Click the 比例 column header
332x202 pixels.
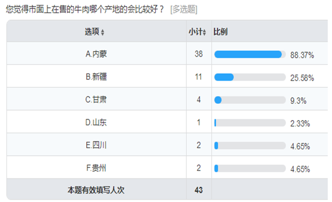click(x=221, y=32)
